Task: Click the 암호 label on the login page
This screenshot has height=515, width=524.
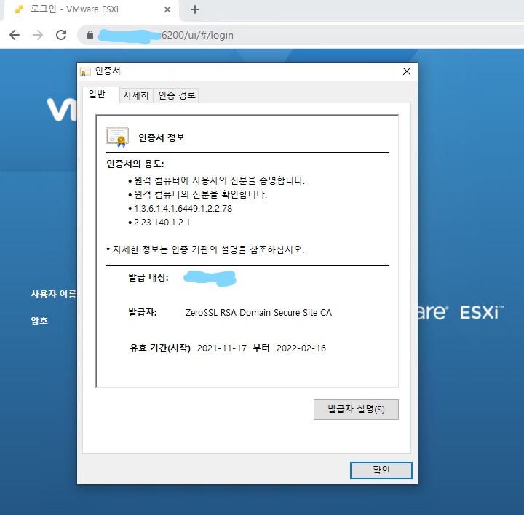Action: (x=39, y=321)
